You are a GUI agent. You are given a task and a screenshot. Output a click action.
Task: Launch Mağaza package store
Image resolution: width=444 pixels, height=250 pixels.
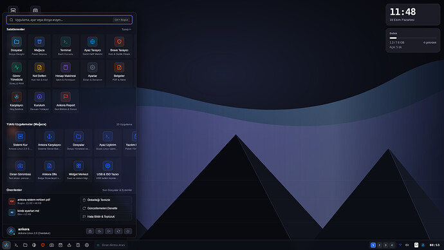[39, 46]
